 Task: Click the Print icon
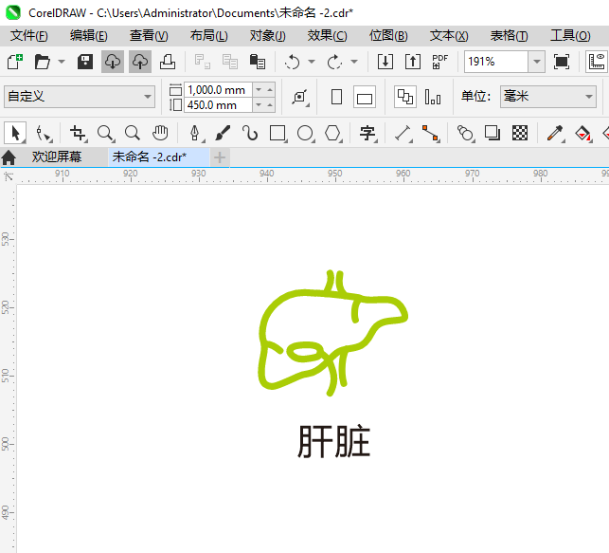[x=168, y=62]
